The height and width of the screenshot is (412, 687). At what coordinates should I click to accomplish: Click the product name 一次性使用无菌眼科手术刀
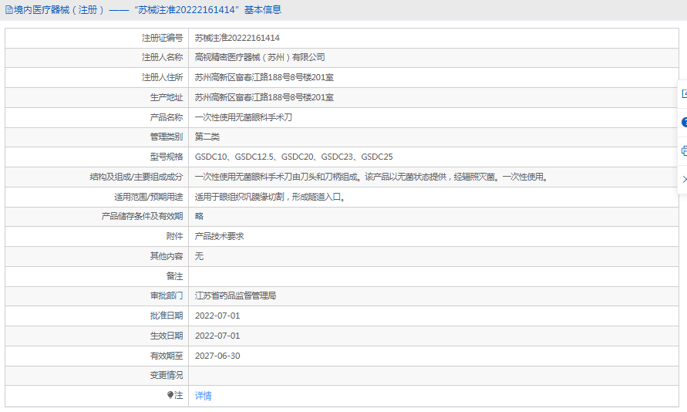click(x=244, y=117)
